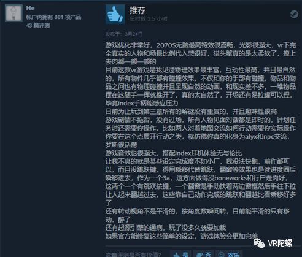Open the 43 reviews link
This screenshot has width=302, height=257.
[38, 26]
